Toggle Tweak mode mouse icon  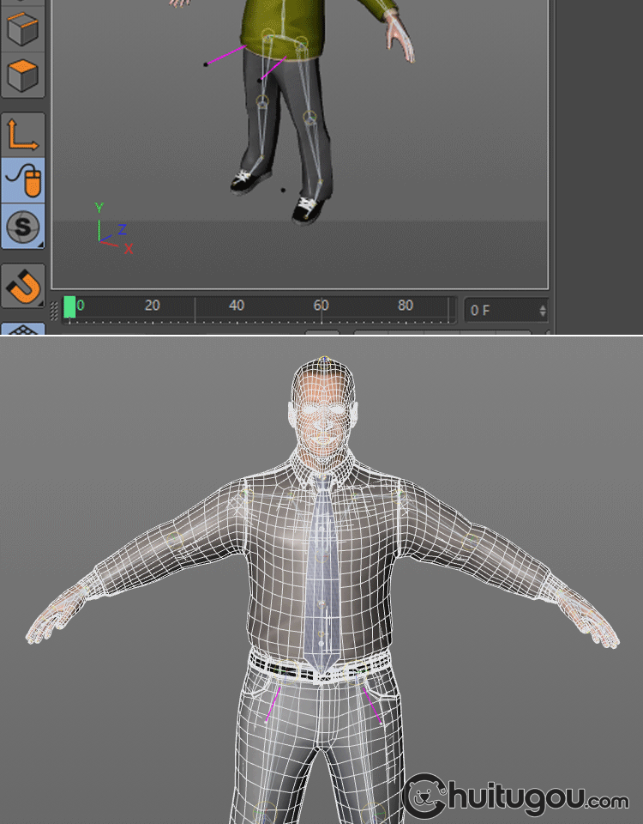click(22, 179)
